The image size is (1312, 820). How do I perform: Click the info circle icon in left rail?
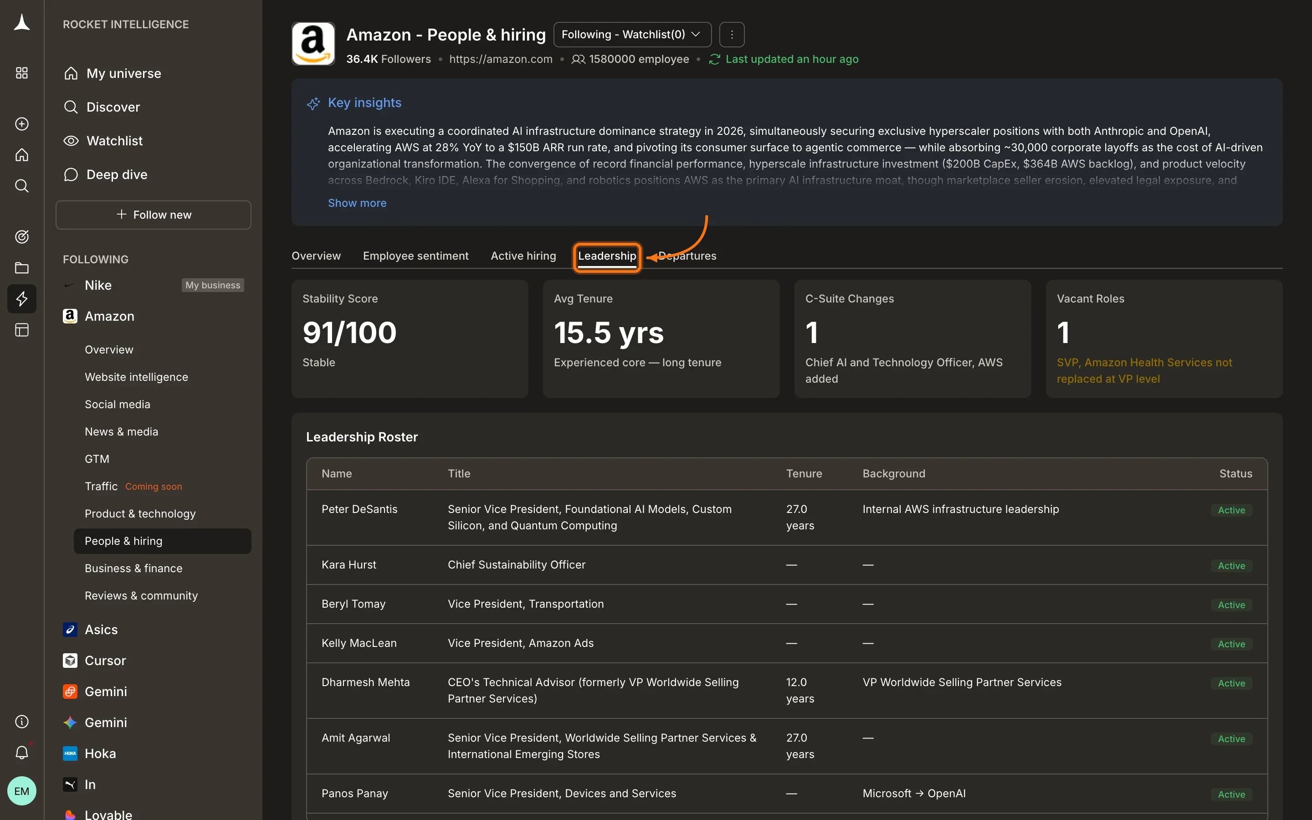tap(22, 721)
